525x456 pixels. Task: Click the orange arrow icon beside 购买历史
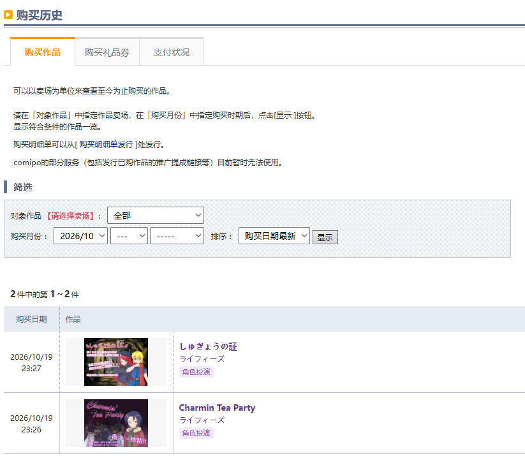click(8, 15)
